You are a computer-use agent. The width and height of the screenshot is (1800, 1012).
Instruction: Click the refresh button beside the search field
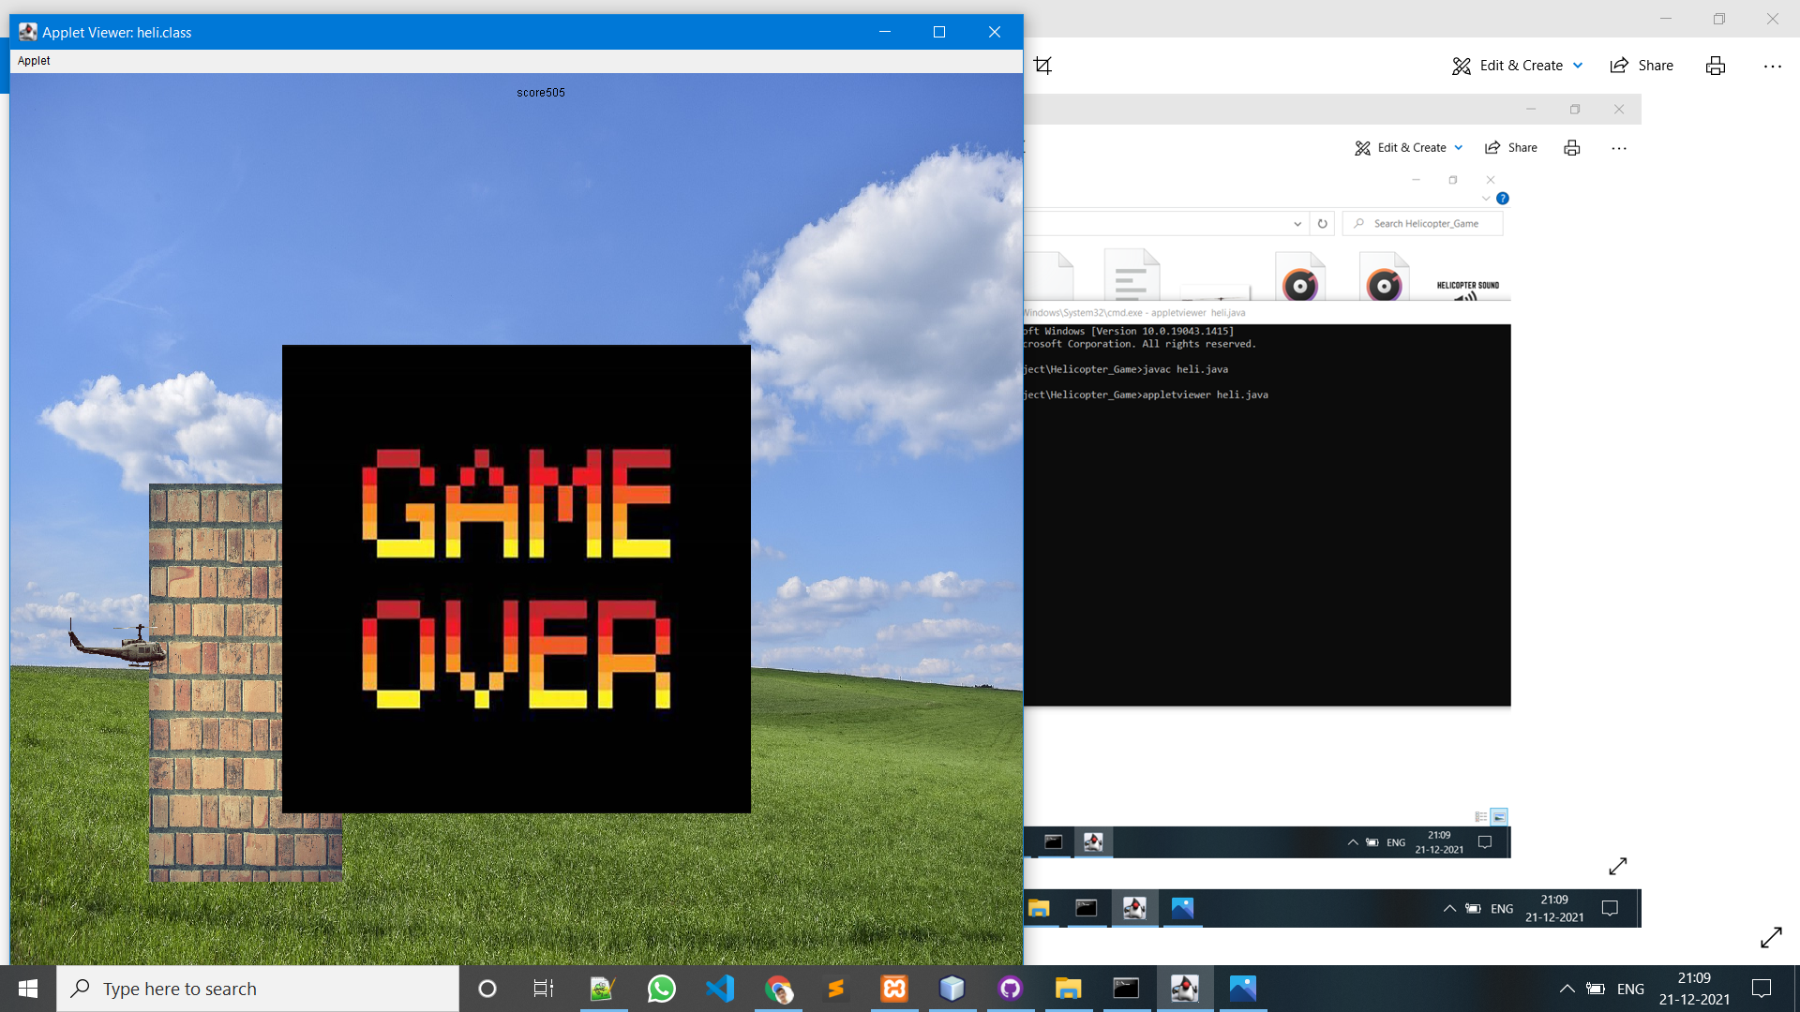(1322, 223)
